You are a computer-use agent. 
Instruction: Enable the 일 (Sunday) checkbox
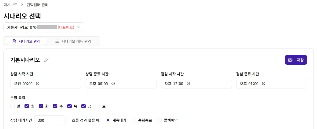point(12,106)
